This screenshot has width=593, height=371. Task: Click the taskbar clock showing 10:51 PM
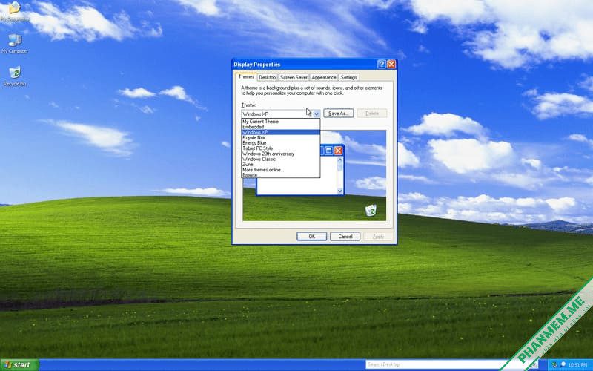578,364
